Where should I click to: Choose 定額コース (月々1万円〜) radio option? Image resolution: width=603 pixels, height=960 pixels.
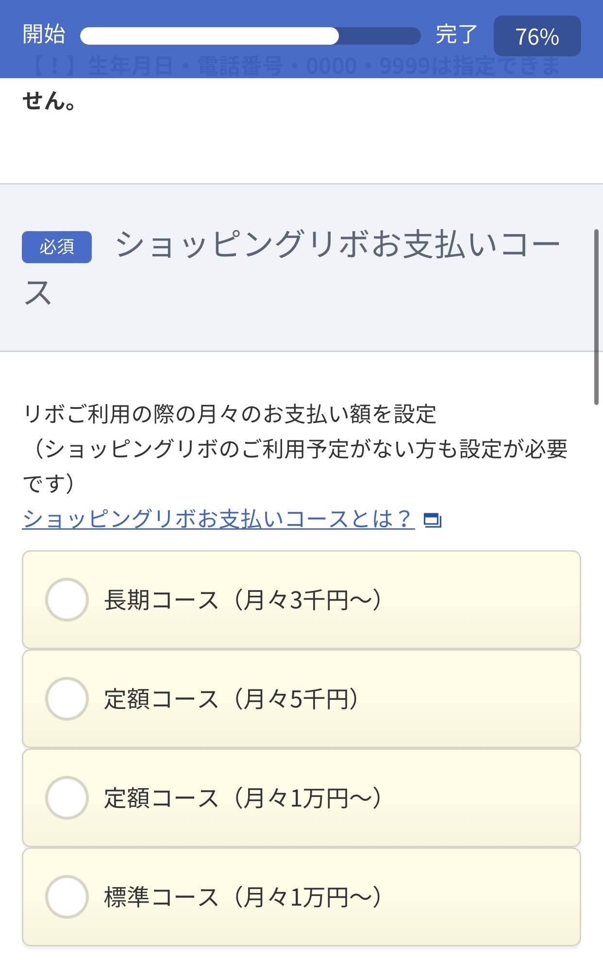[x=67, y=797]
